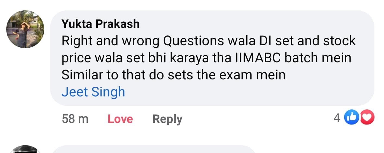Open Yukta Prakash's profile picture
Viewport: 384px width, 153px height.
[26, 30]
